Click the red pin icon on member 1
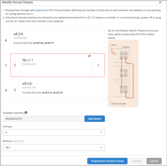The height and width of the screenshot is (166, 167). coord(89,56)
